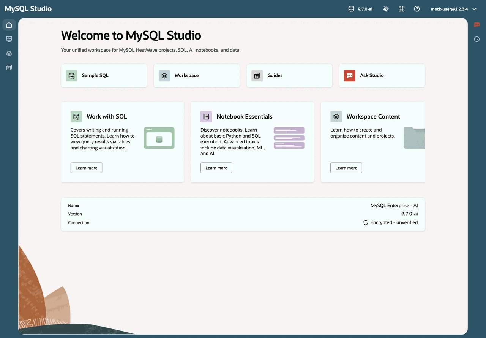Click the database icon in top bar
486x338 pixels.
coord(351,9)
